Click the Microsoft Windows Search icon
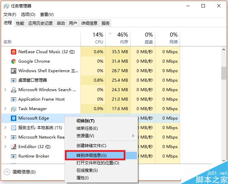228x184 pixels. [14, 90]
